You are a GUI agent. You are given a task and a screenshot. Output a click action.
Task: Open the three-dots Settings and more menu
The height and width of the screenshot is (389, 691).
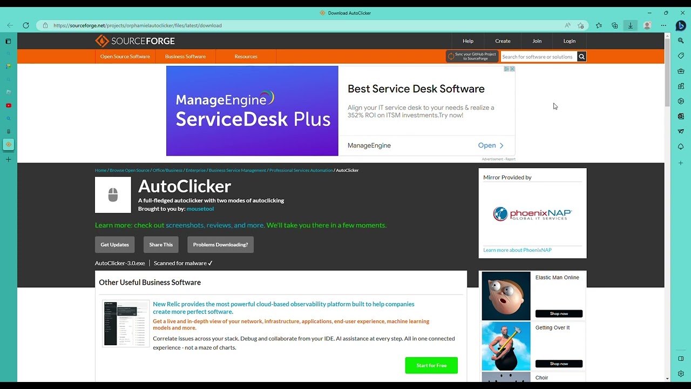tap(663, 25)
